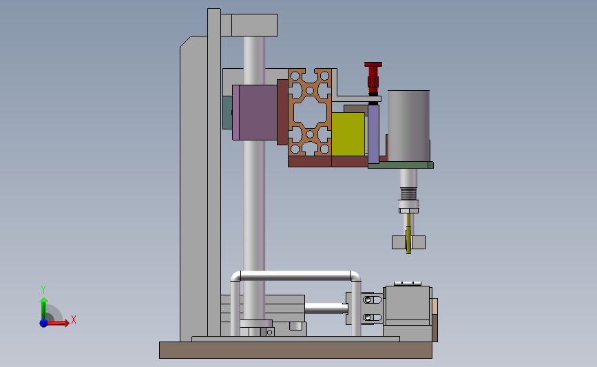This screenshot has width=597, height=367.
Task: Select the brown base plate
Action: 295,350
